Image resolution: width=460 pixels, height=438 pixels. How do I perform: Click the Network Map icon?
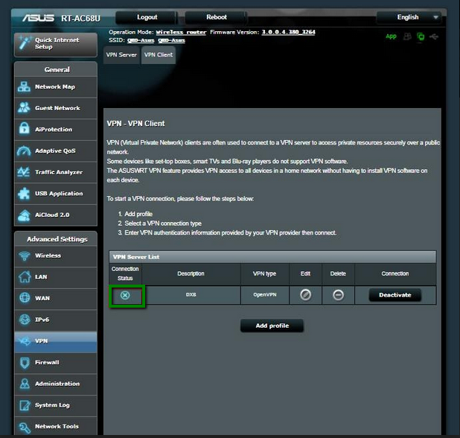pyautogui.click(x=24, y=87)
